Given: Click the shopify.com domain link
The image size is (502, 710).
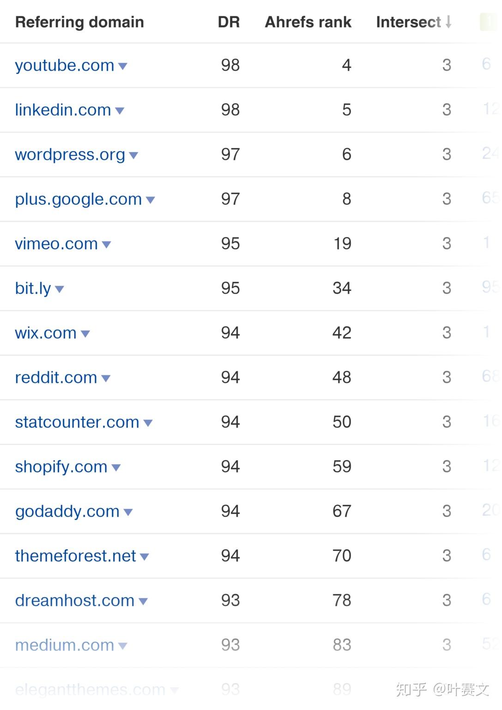Looking at the screenshot, I should pyautogui.click(x=61, y=467).
